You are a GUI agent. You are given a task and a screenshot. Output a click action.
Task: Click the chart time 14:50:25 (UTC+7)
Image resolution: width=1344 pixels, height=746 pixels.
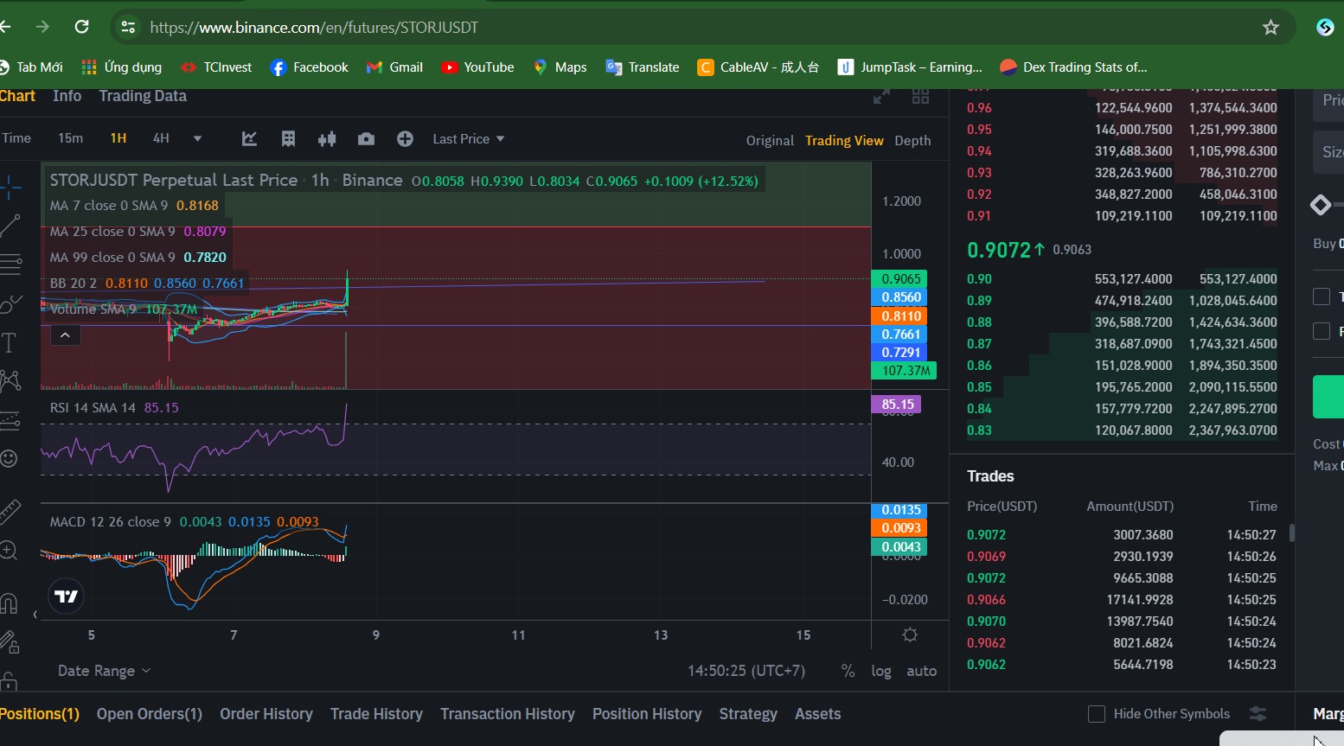tap(746, 671)
